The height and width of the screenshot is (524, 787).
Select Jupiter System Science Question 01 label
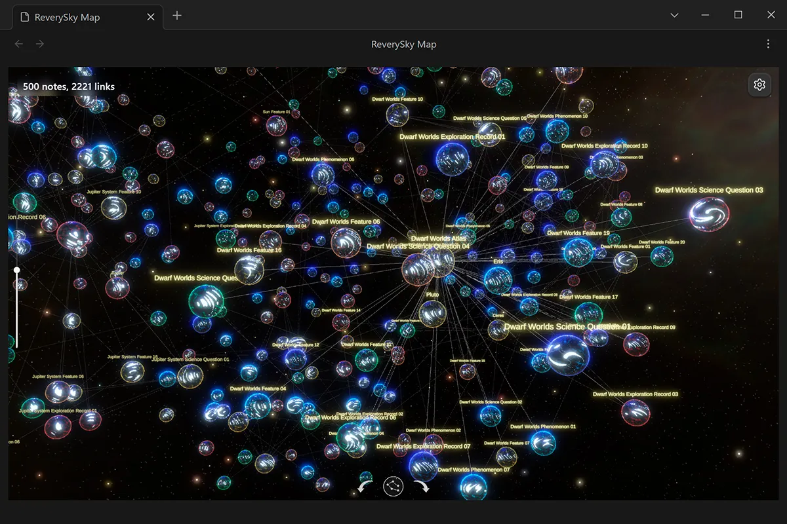190,360
